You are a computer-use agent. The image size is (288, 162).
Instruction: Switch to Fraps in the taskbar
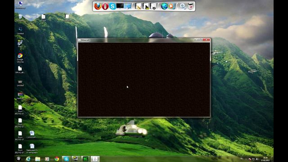[x=76, y=159]
